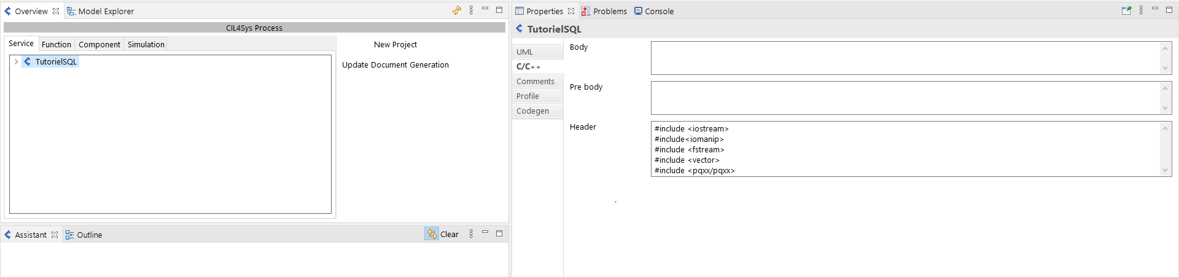Viewport: 1179px width, 277px height.
Task: Open the Component tab
Action: pyautogui.click(x=99, y=44)
